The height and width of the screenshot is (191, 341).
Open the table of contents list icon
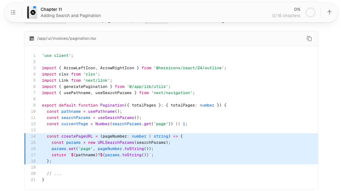(x=13, y=12)
